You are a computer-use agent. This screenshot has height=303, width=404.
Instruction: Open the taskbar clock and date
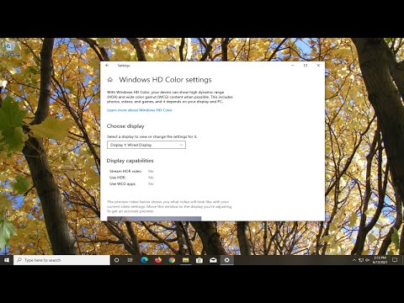[x=380, y=260]
